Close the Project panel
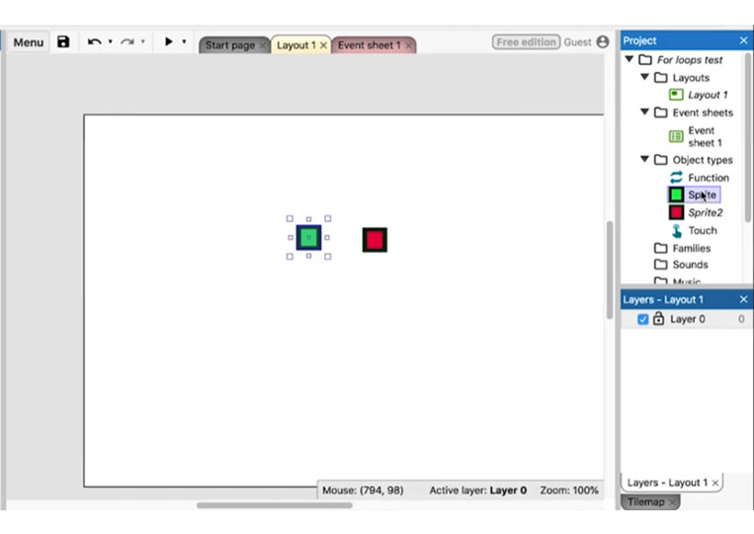This screenshot has height=534, width=754. (743, 40)
